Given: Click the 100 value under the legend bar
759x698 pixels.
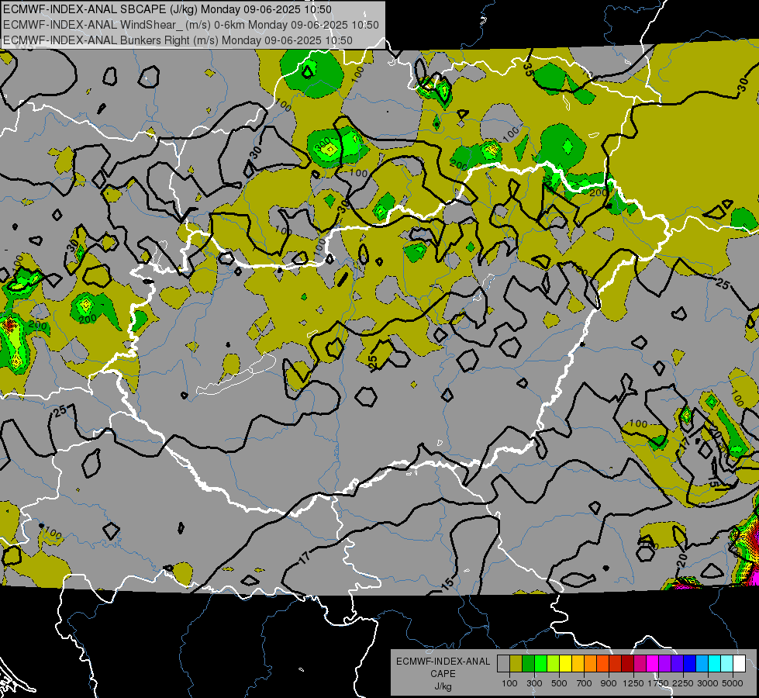Looking at the screenshot, I should [509, 683].
